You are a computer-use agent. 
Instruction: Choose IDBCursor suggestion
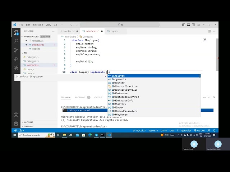pos(154,83)
